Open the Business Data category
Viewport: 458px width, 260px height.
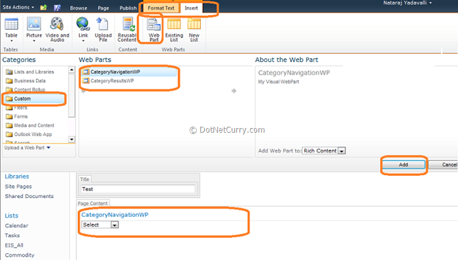coord(29,81)
